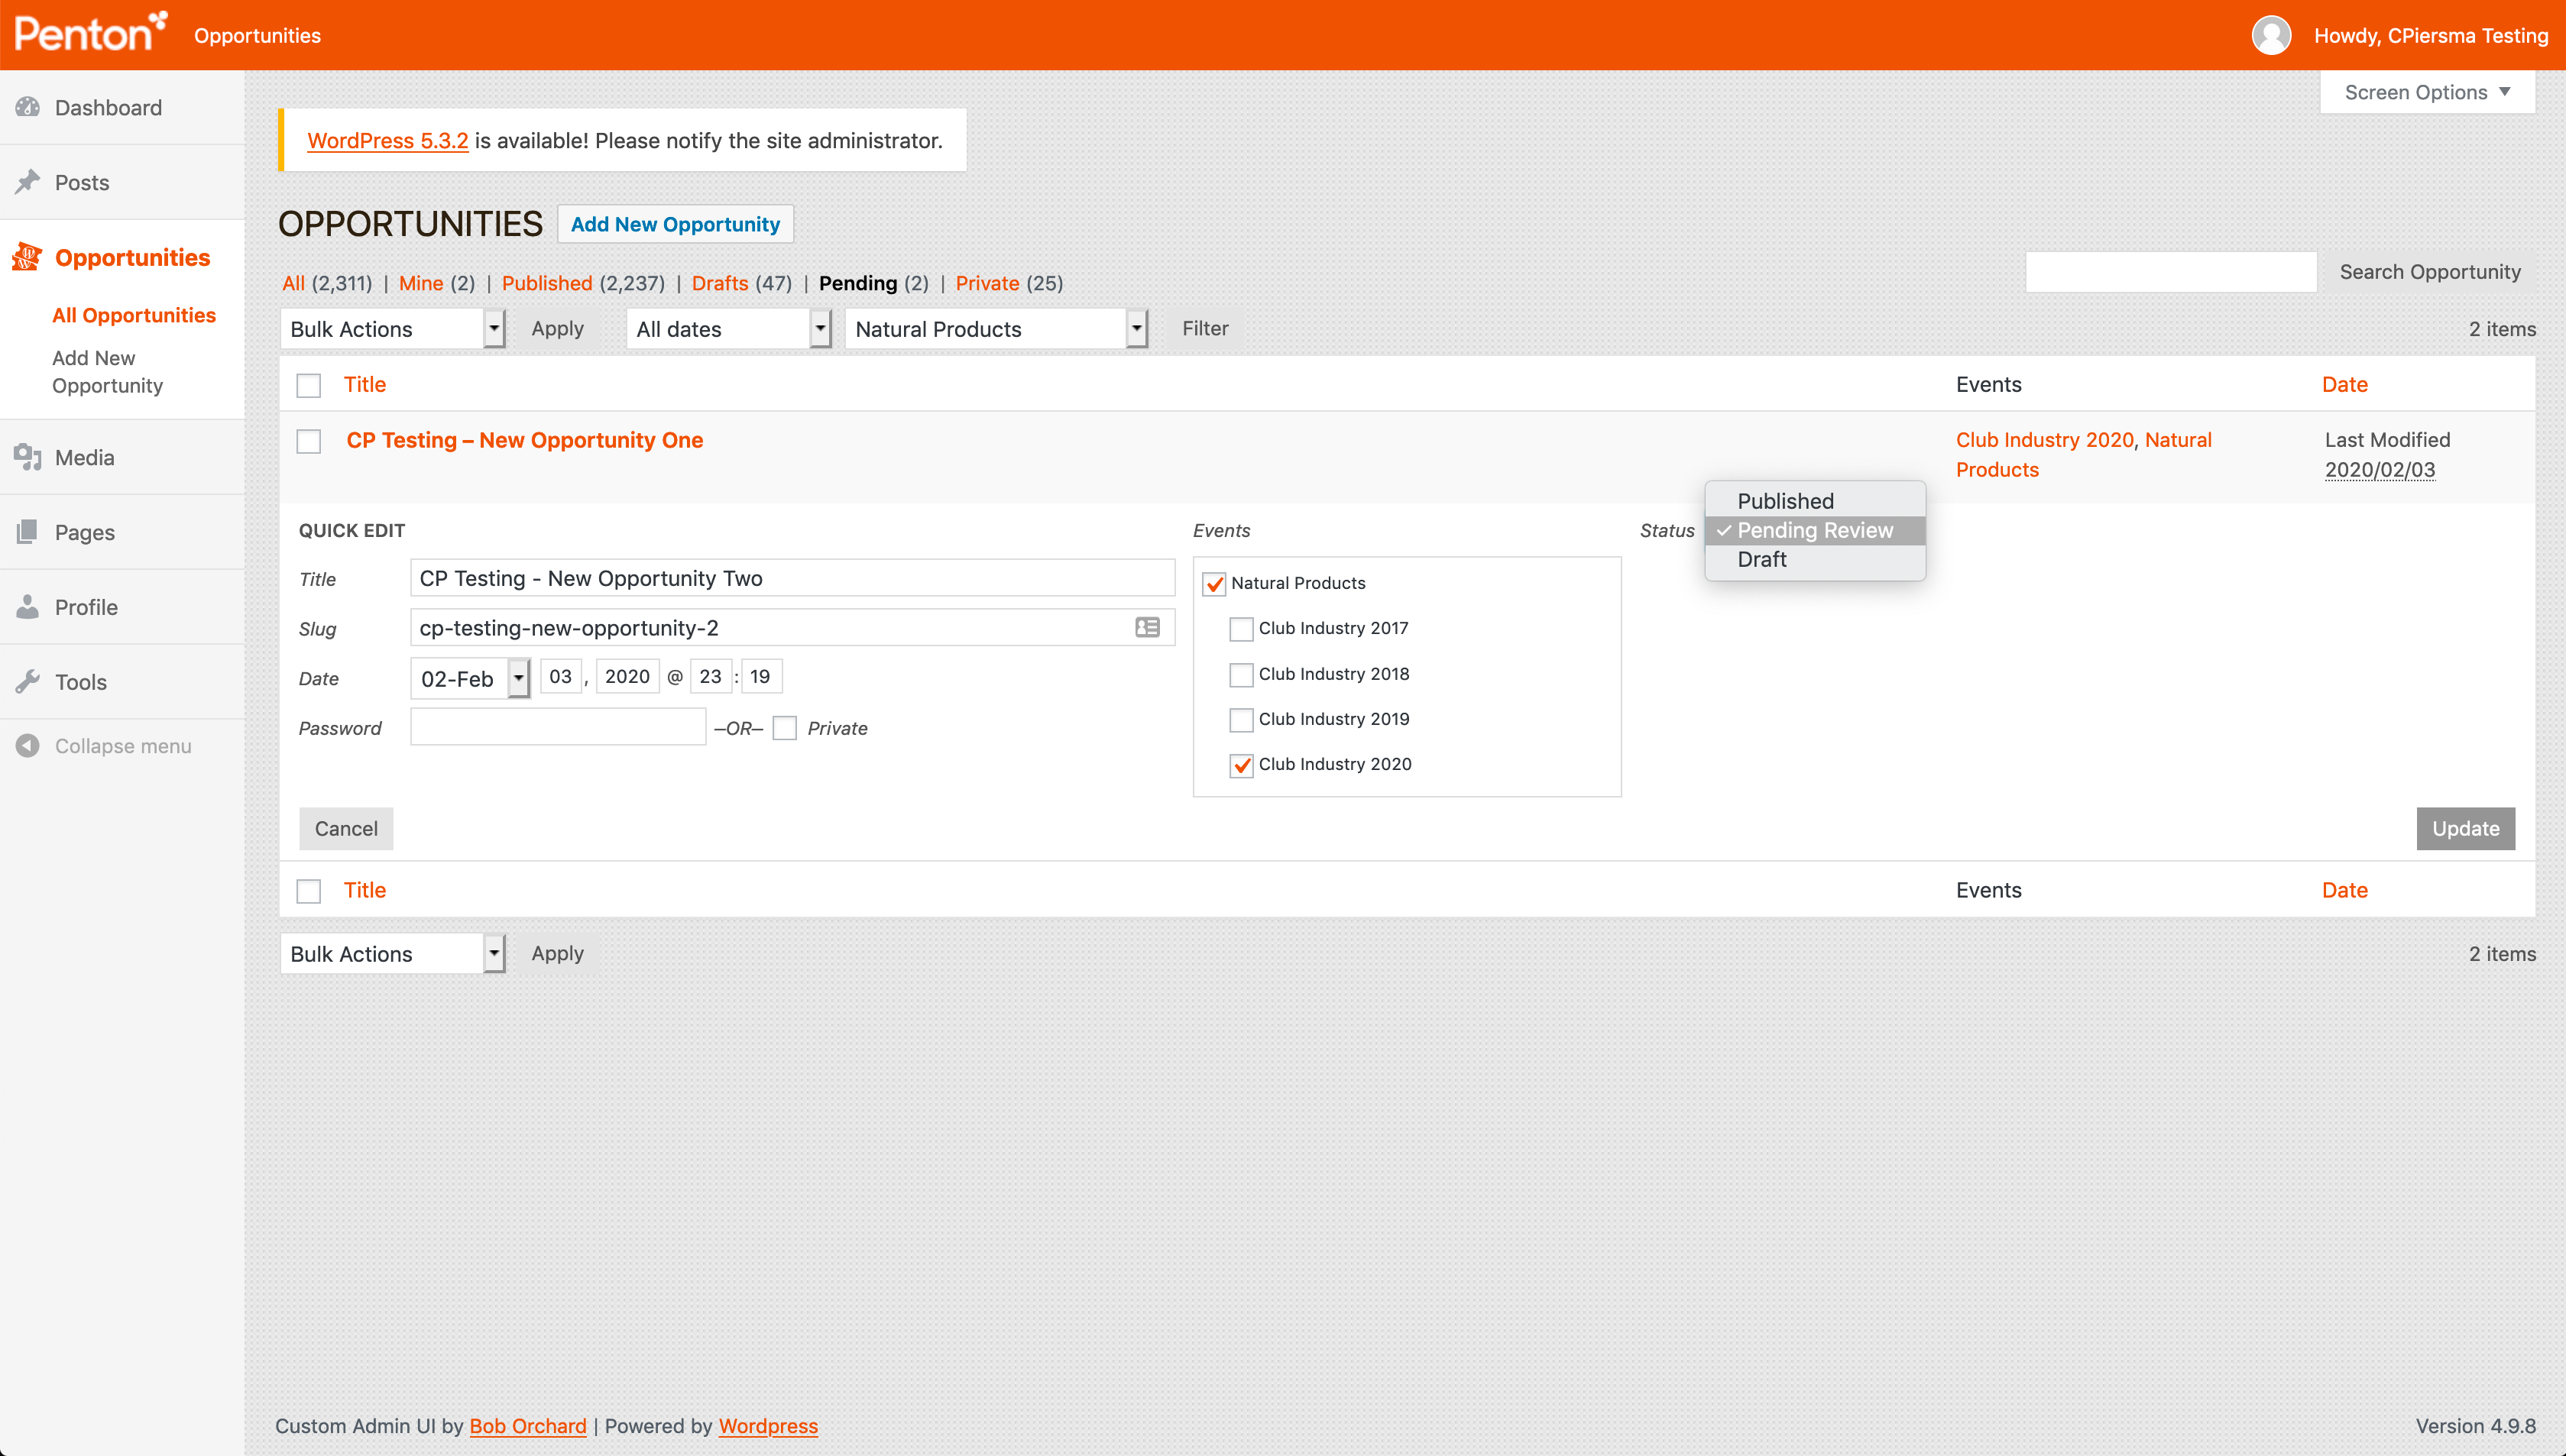Click the hour field showing 23
Screen dimensions: 2566x1456
[x=710, y=677]
